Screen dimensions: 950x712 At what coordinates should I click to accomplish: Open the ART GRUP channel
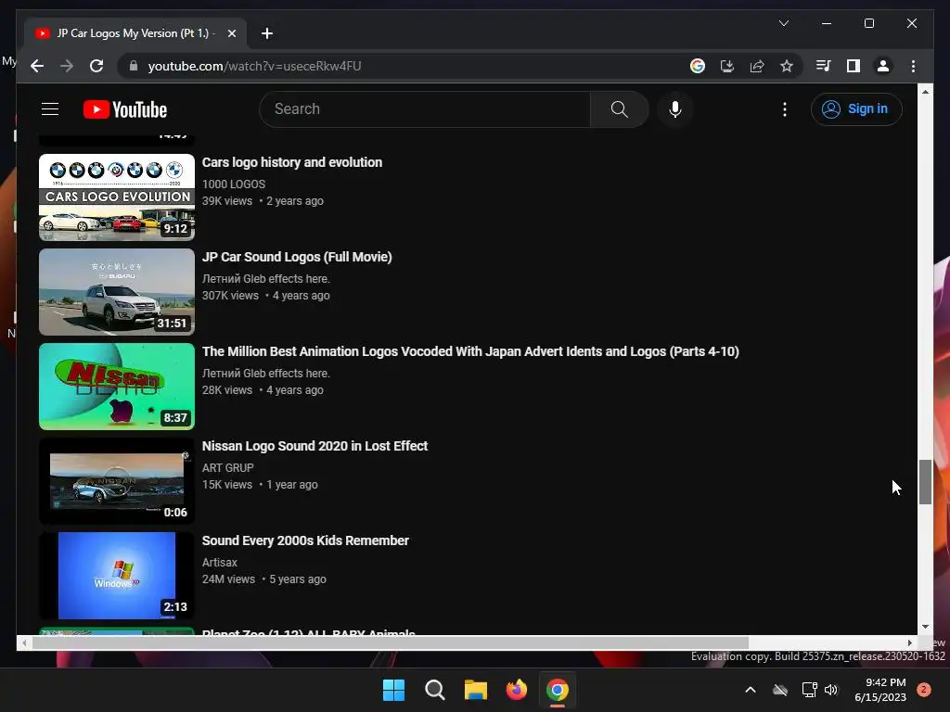(228, 468)
